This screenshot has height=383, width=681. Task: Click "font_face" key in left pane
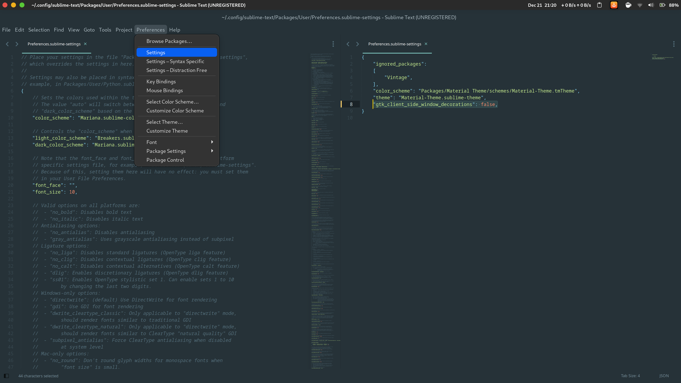tap(48, 185)
